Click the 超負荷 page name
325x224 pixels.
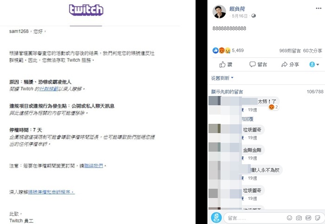click(237, 9)
